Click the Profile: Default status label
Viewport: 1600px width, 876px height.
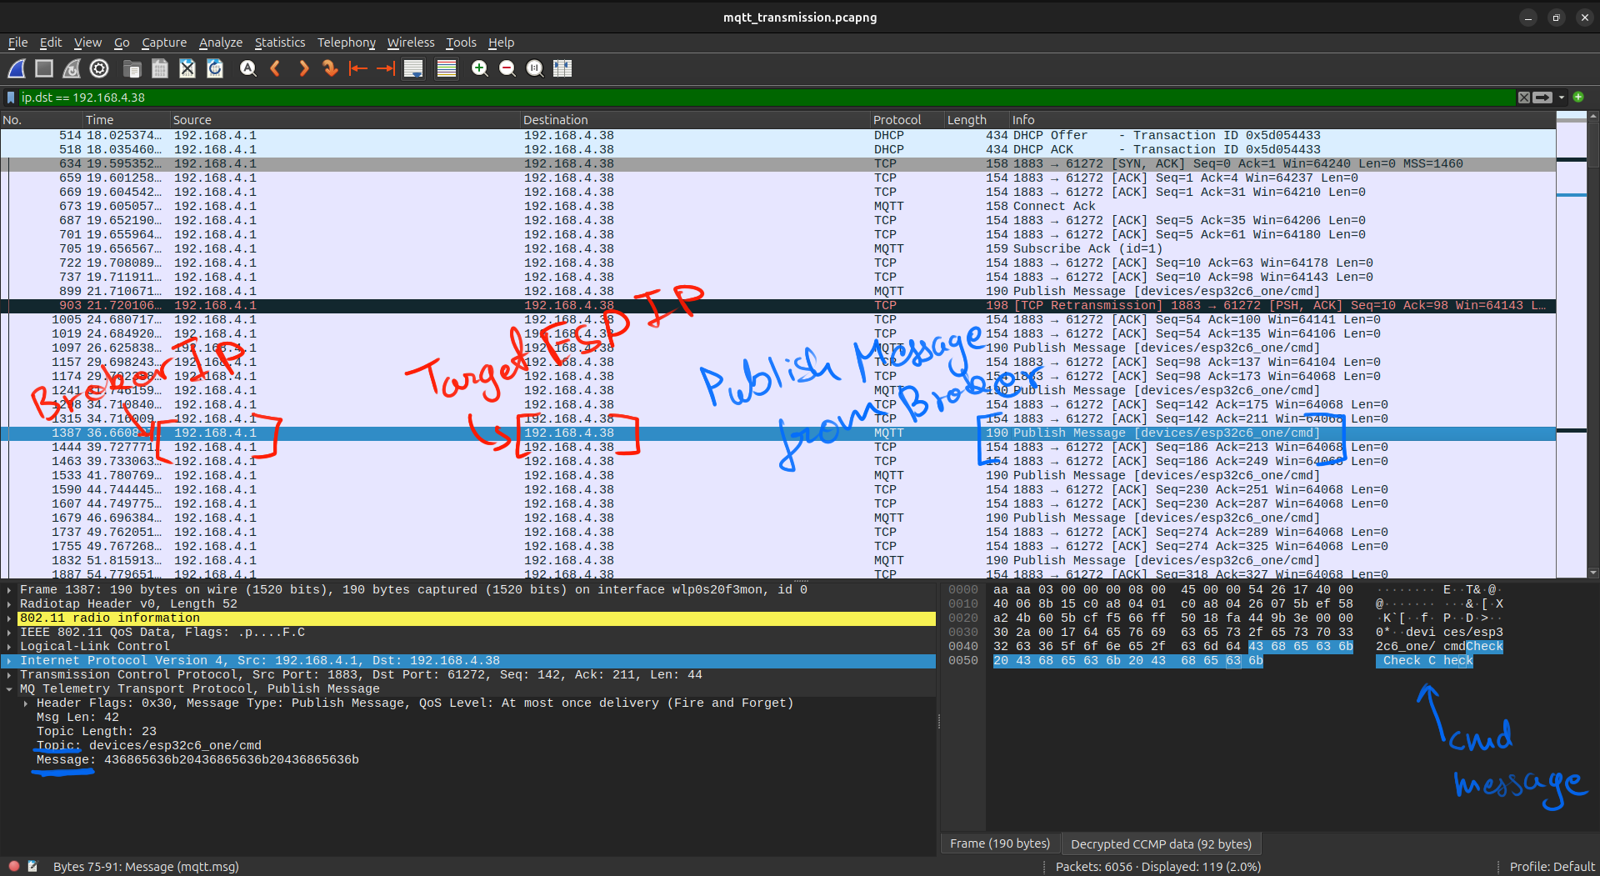point(1552,866)
